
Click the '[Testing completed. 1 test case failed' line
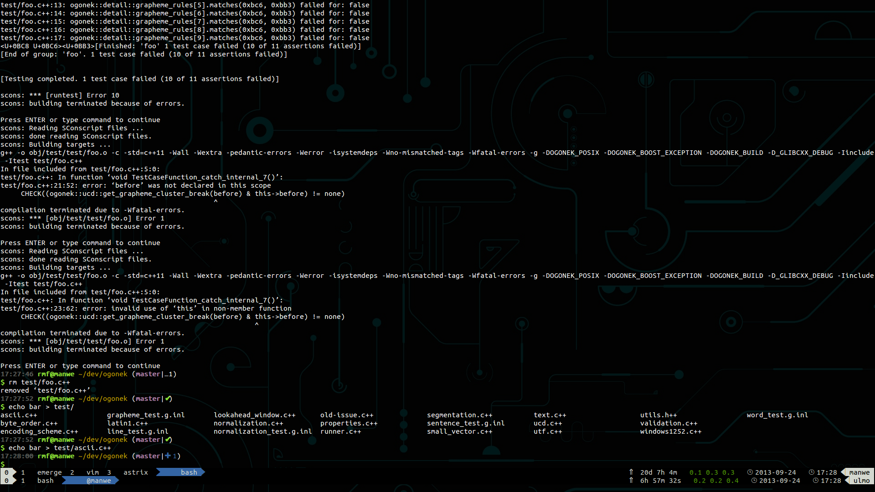140,79
